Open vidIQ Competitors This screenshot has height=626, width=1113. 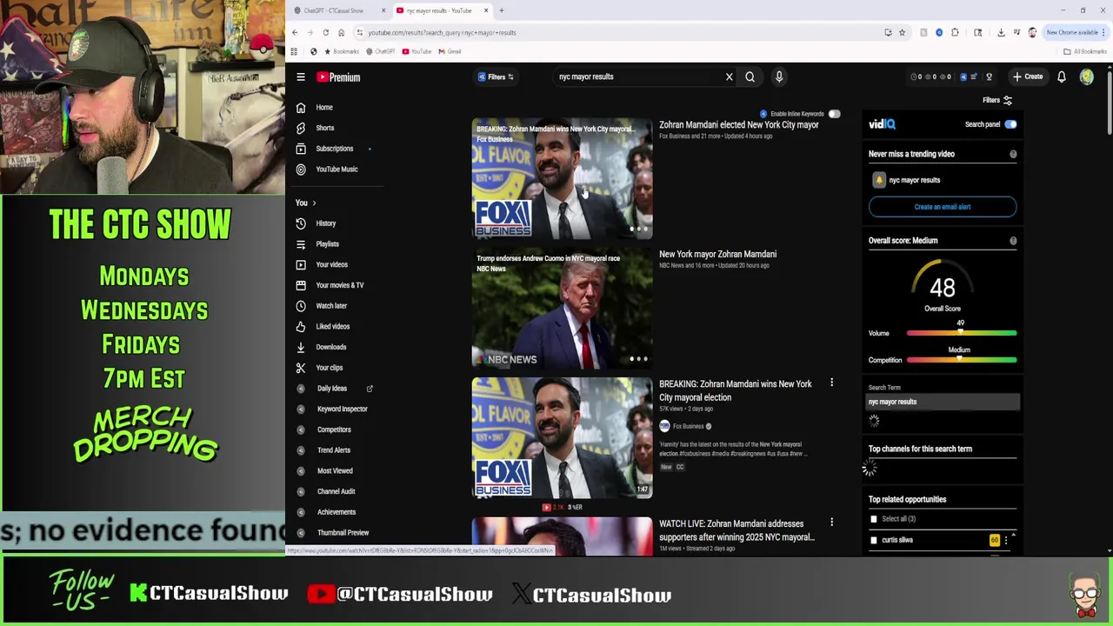pyautogui.click(x=335, y=430)
